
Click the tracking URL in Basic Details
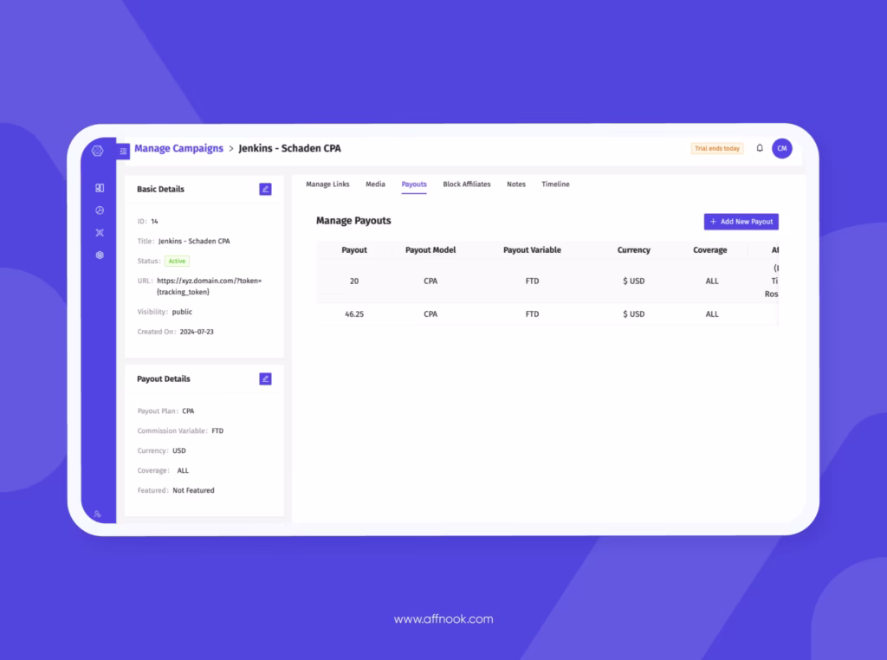click(210, 286)
